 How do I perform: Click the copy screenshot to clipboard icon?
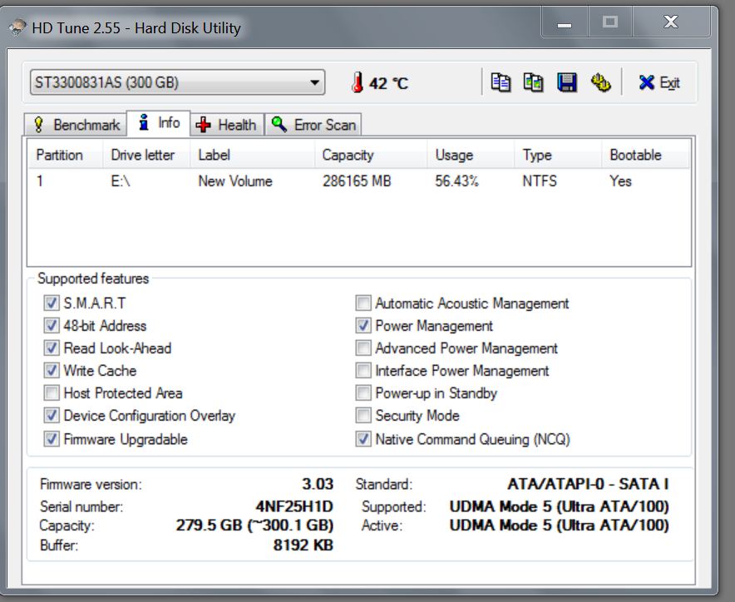(x=533, y=82)
